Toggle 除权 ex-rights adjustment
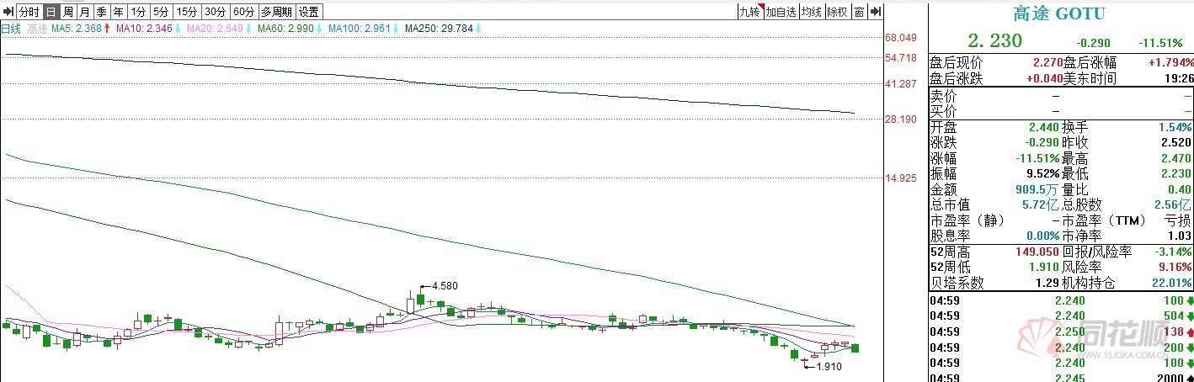The height and width of the screenshot is (382, 1194). [837, 12]
